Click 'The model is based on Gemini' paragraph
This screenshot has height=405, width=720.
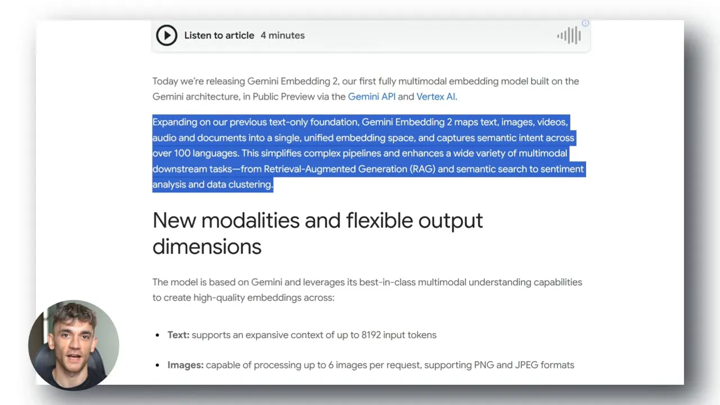(367, 290)
